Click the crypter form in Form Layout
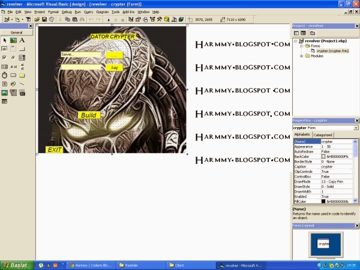This screenshot has height=270, width=360. pos(323,244)
